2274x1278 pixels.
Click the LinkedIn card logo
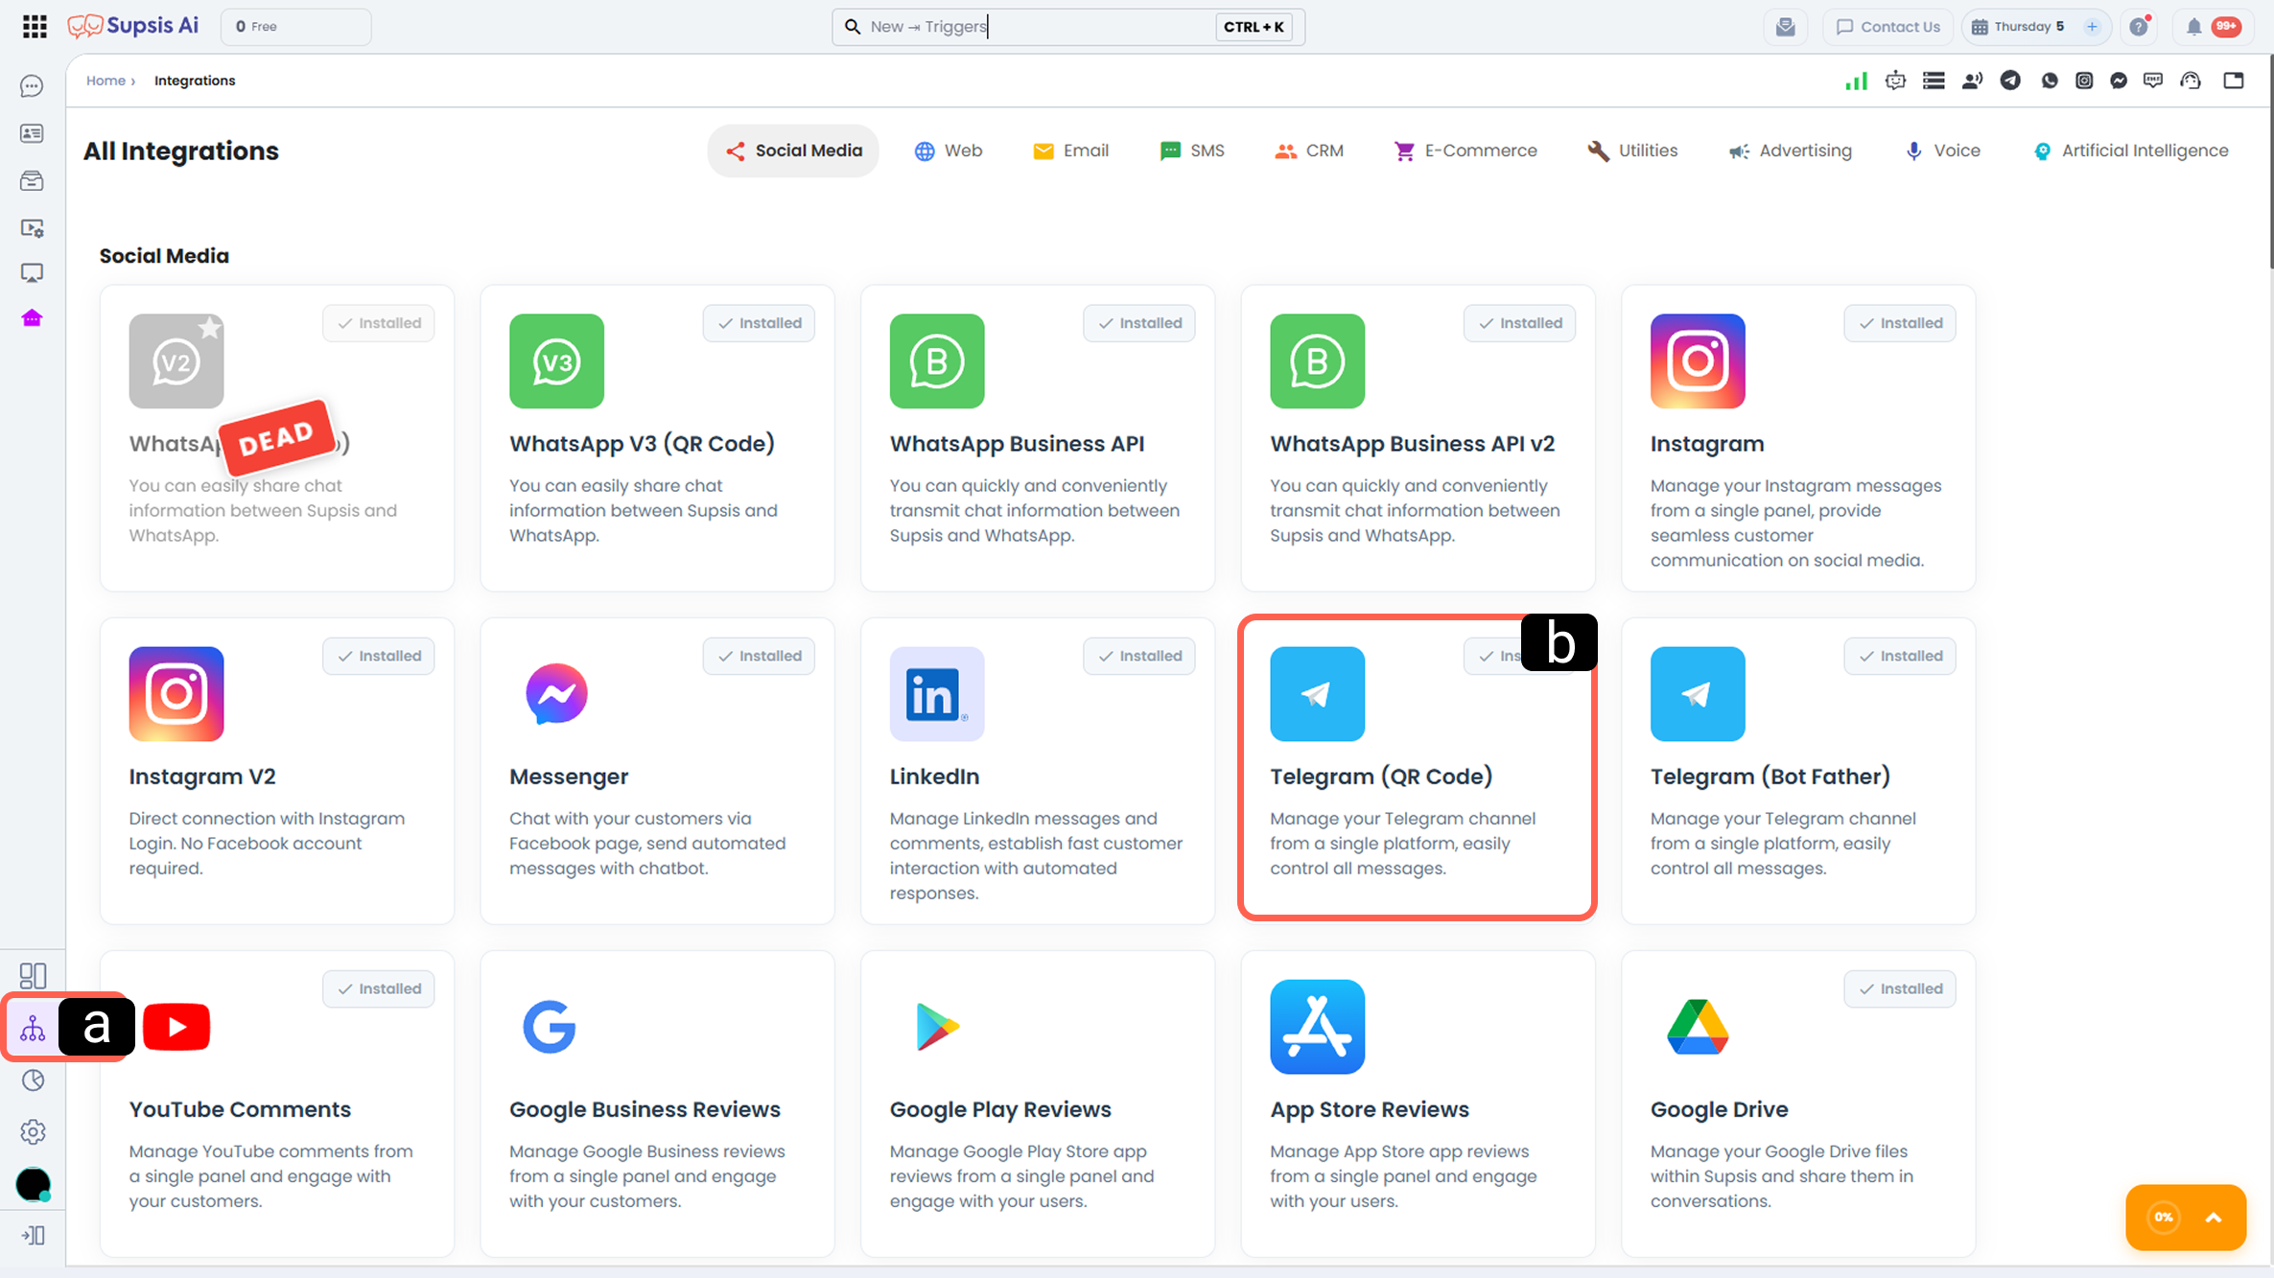(937, 694)
